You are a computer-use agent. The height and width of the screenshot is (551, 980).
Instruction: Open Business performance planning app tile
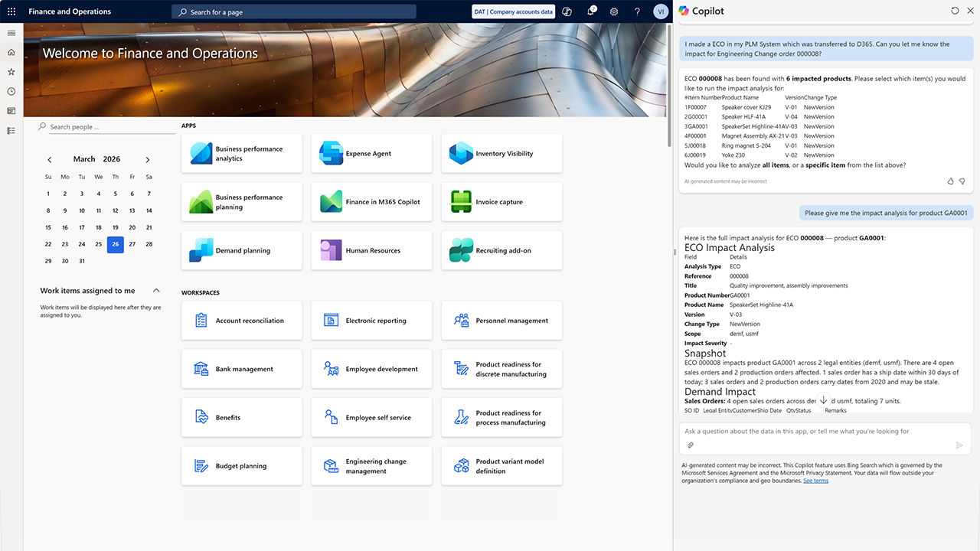click(242, 202)
